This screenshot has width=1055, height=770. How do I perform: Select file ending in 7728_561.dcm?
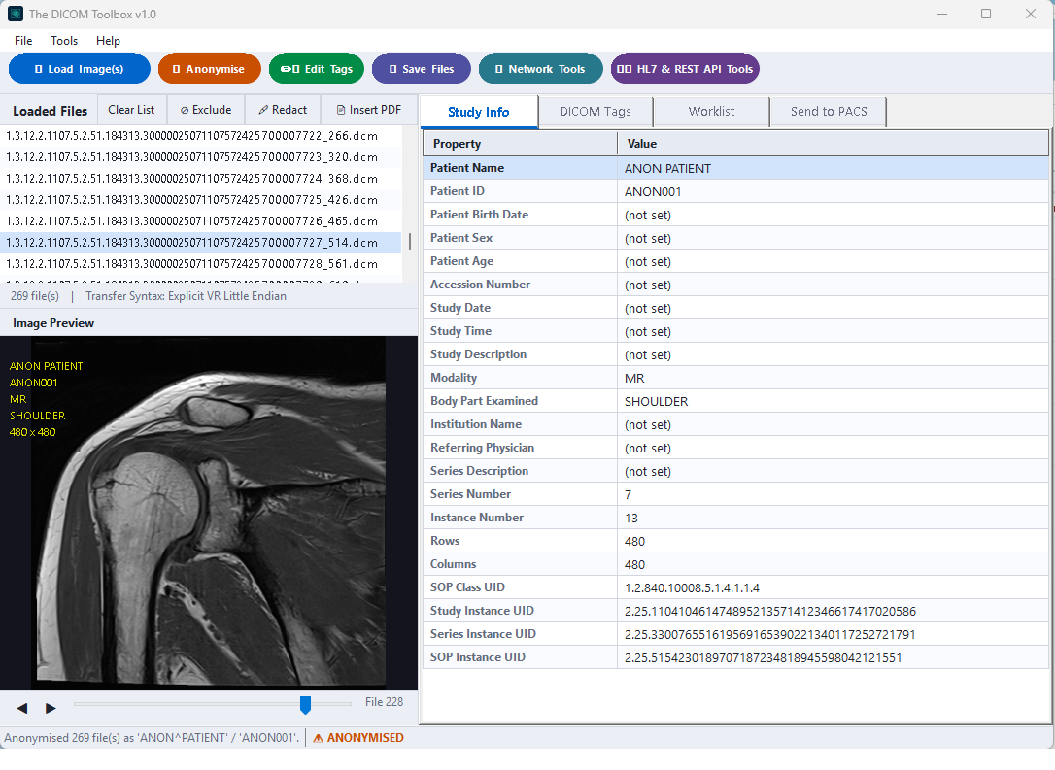(200, 263)
